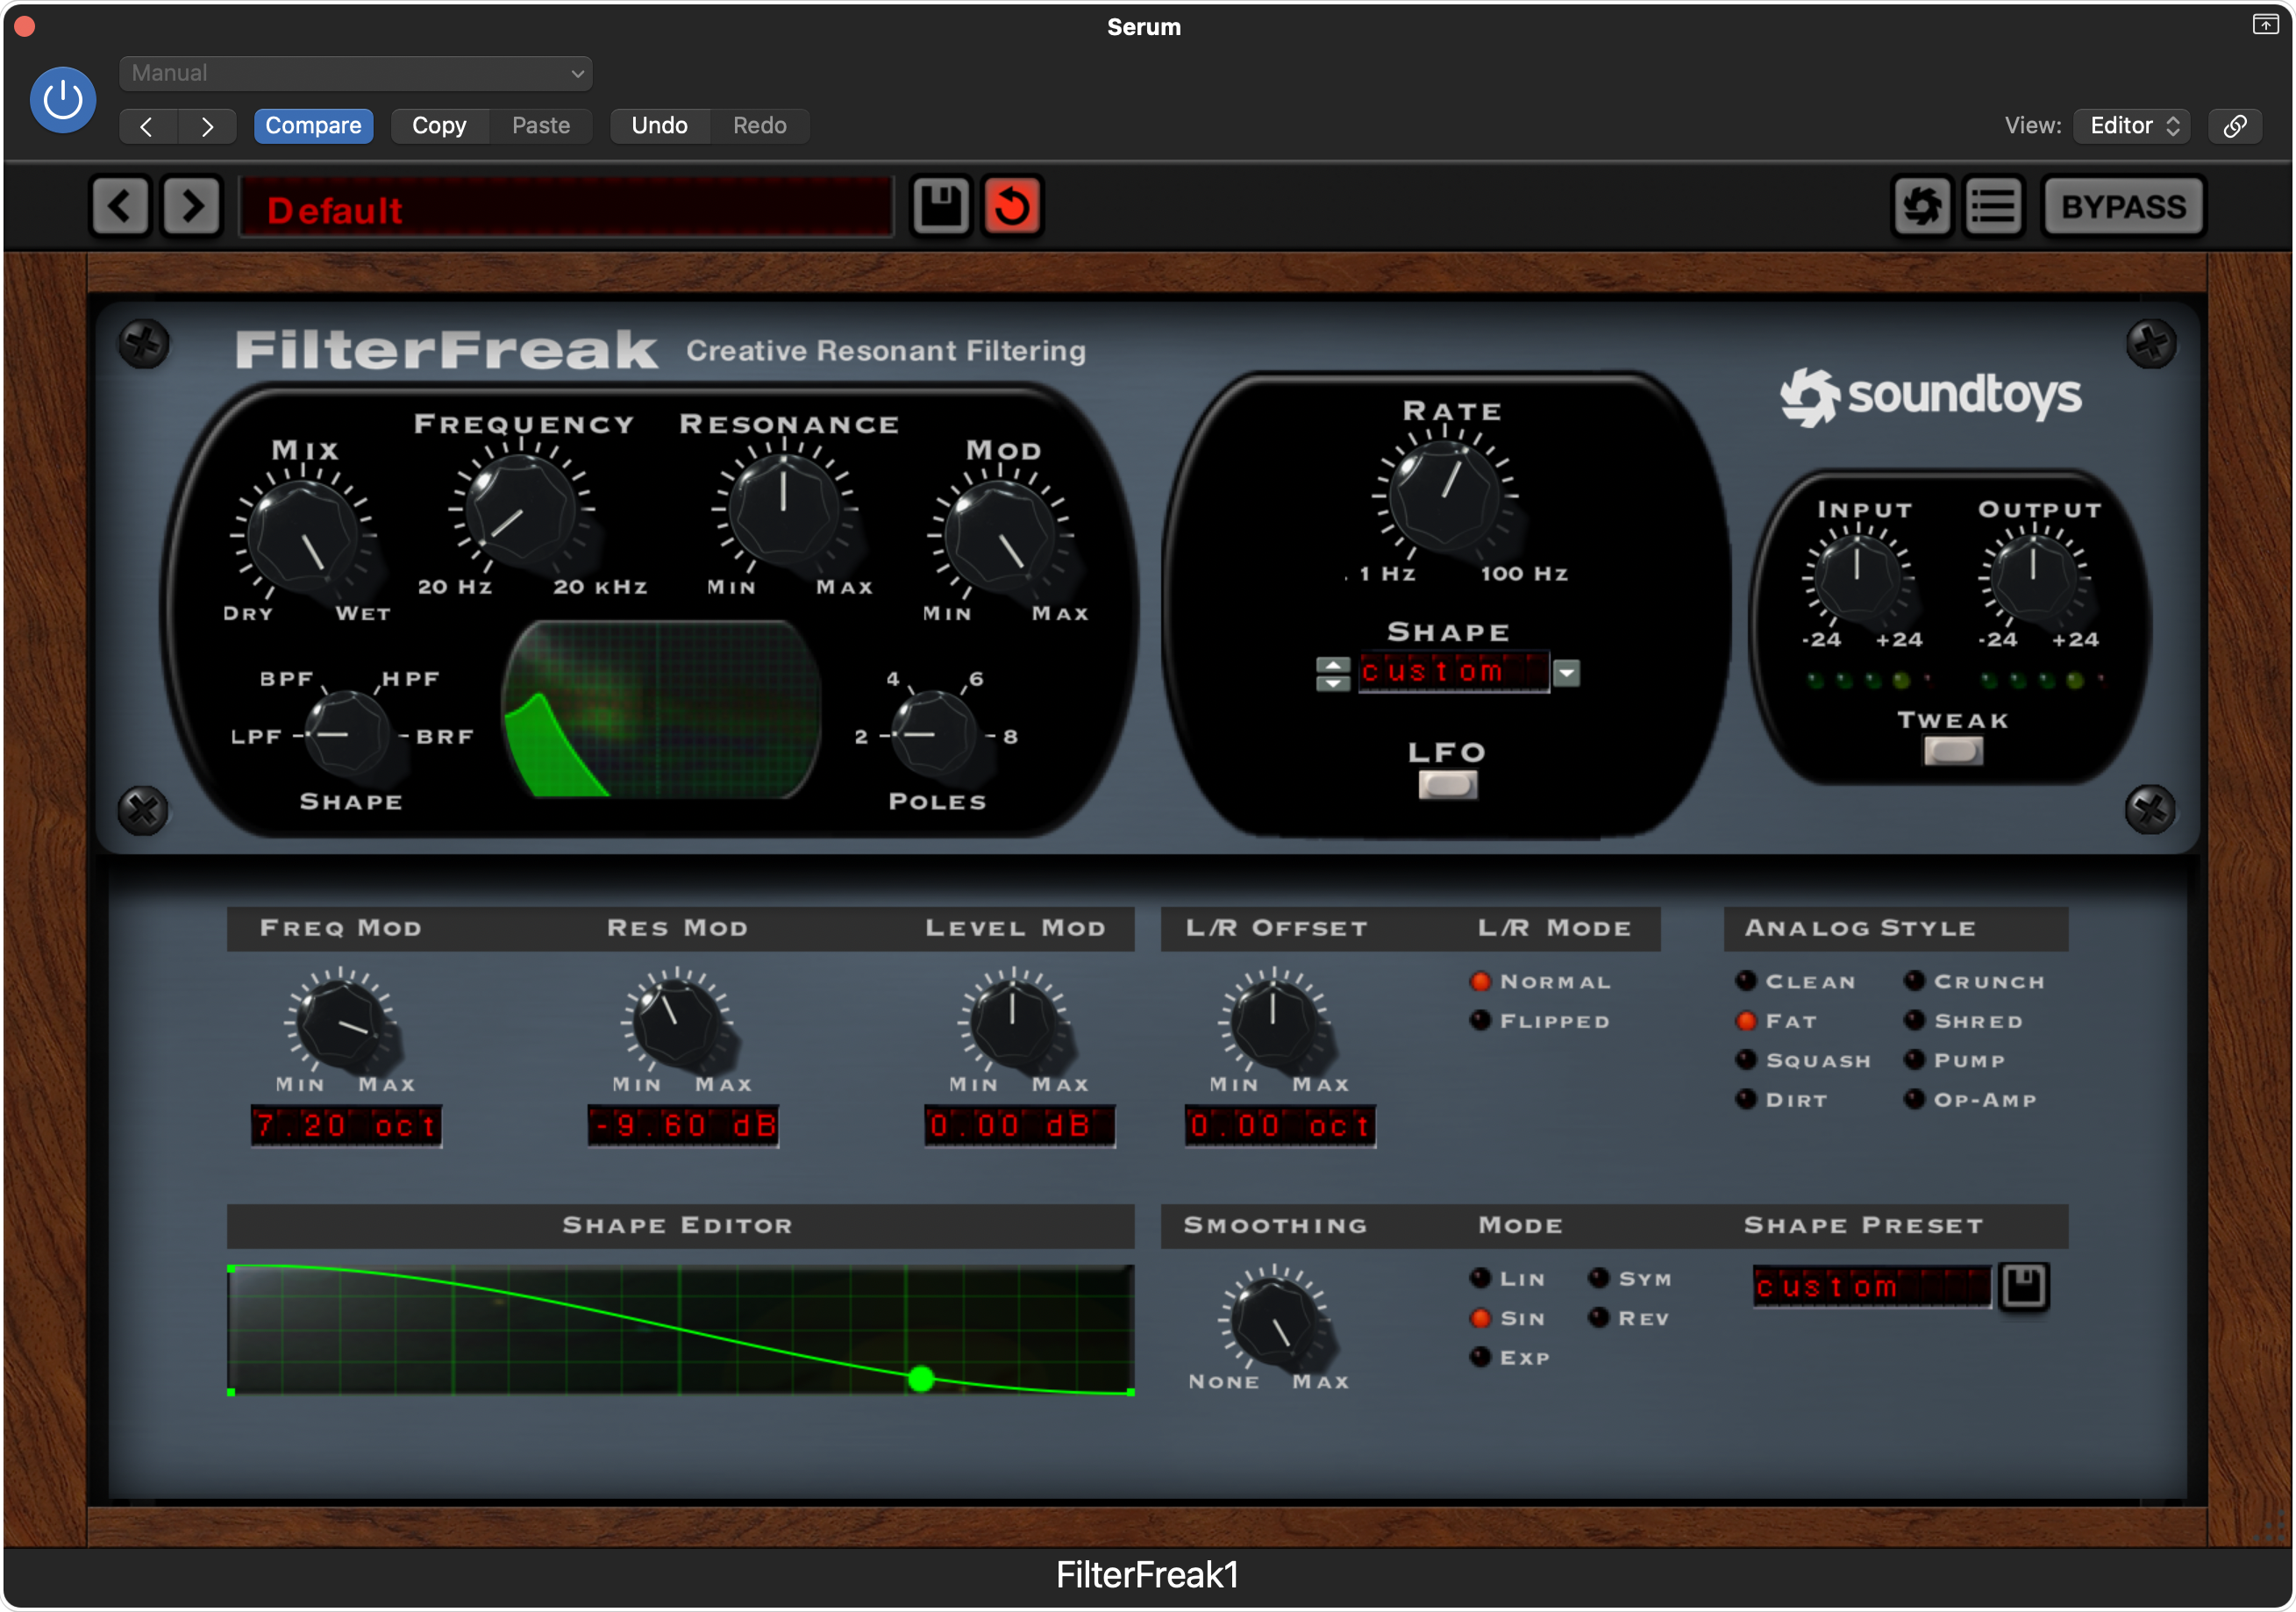
Task: Go to previous preset with FilterFreak left arrow
Action: tap(121, 207)
